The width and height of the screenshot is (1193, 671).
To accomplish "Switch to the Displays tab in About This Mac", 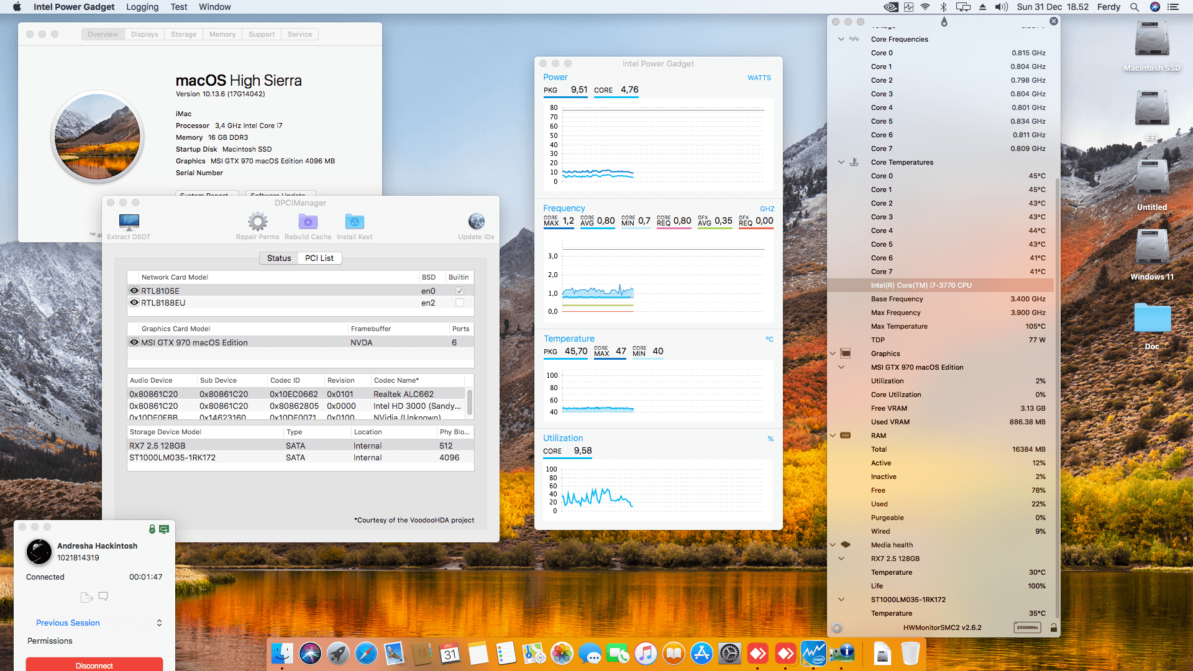I will point(145,34).
